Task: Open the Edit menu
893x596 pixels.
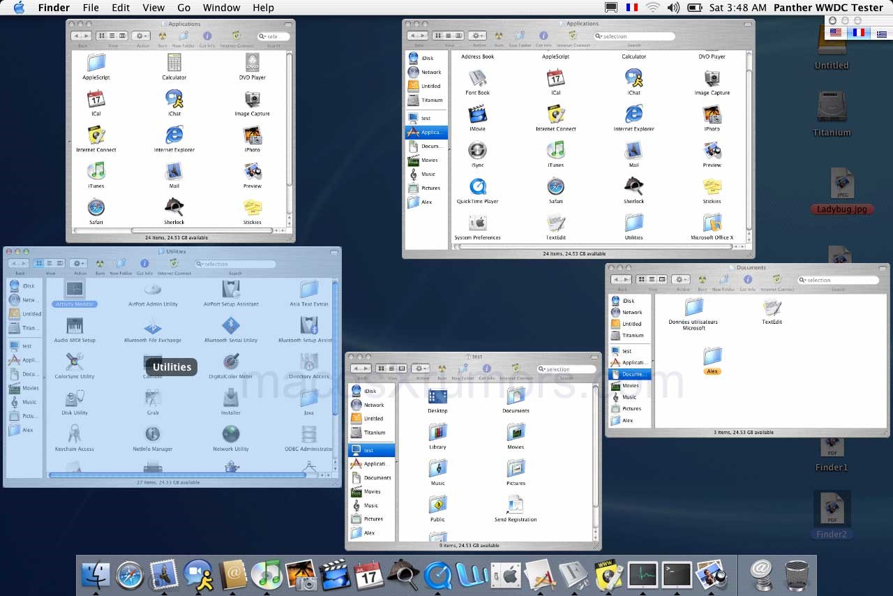Action: pyautogui.click(x=121, y=8)
